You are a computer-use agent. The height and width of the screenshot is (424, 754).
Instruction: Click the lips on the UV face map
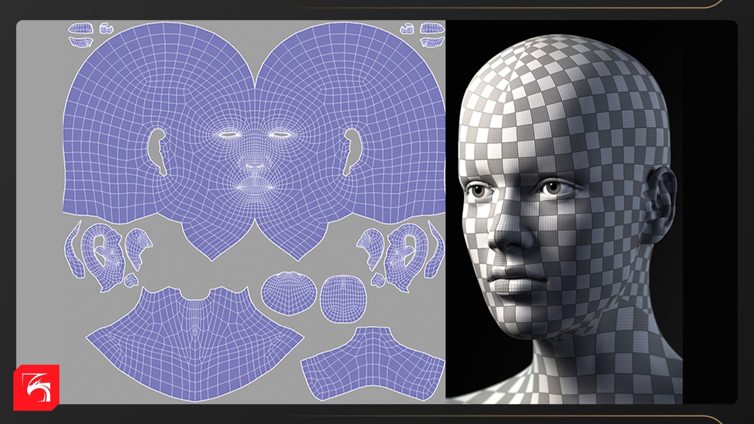[x=254, y=187]
